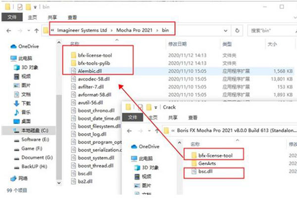Image resolution: width=297 pixels, height=199 pixels.
Task: Go up one folder in bin window
Action: coord(36,31)
